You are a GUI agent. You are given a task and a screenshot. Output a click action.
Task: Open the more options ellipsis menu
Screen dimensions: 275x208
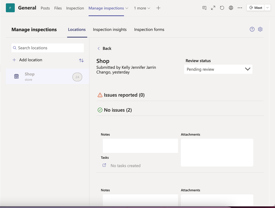pos(240,8)
